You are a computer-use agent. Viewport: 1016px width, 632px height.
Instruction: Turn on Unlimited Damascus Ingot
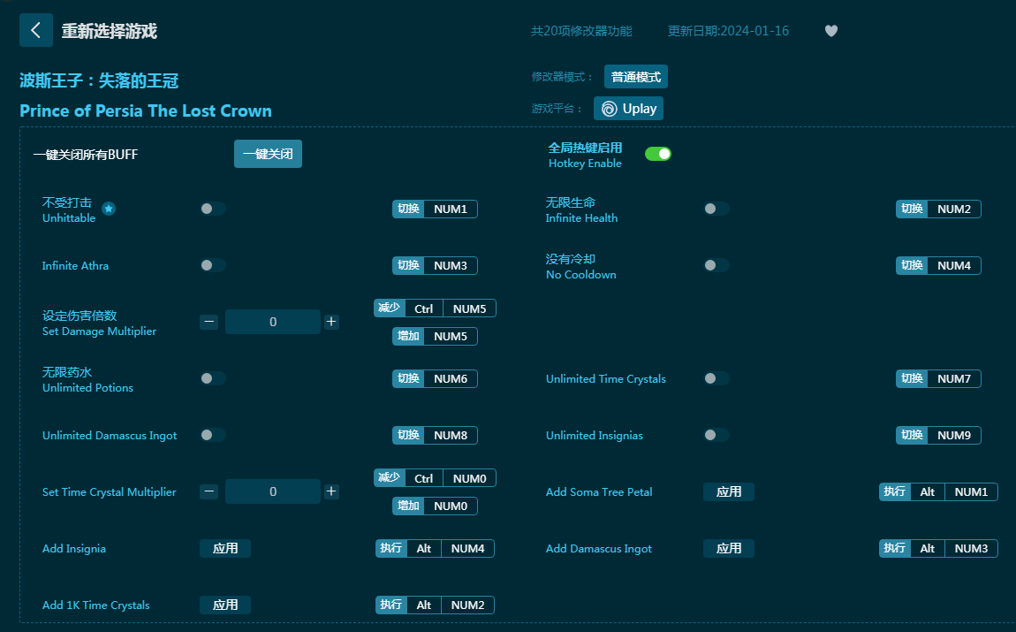click(213, 435)
